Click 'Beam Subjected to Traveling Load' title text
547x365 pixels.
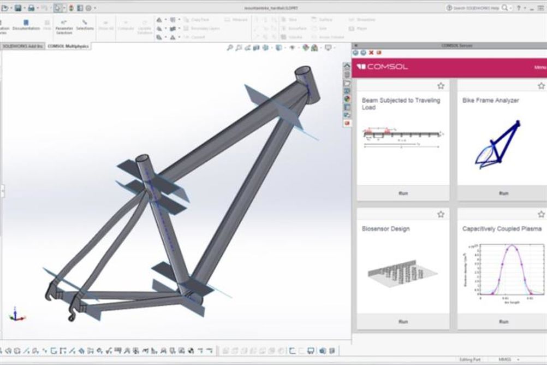pyautogui.click(x=401, y=104)
